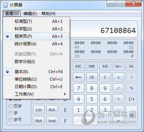Click digit 9 key

(105, 88)
